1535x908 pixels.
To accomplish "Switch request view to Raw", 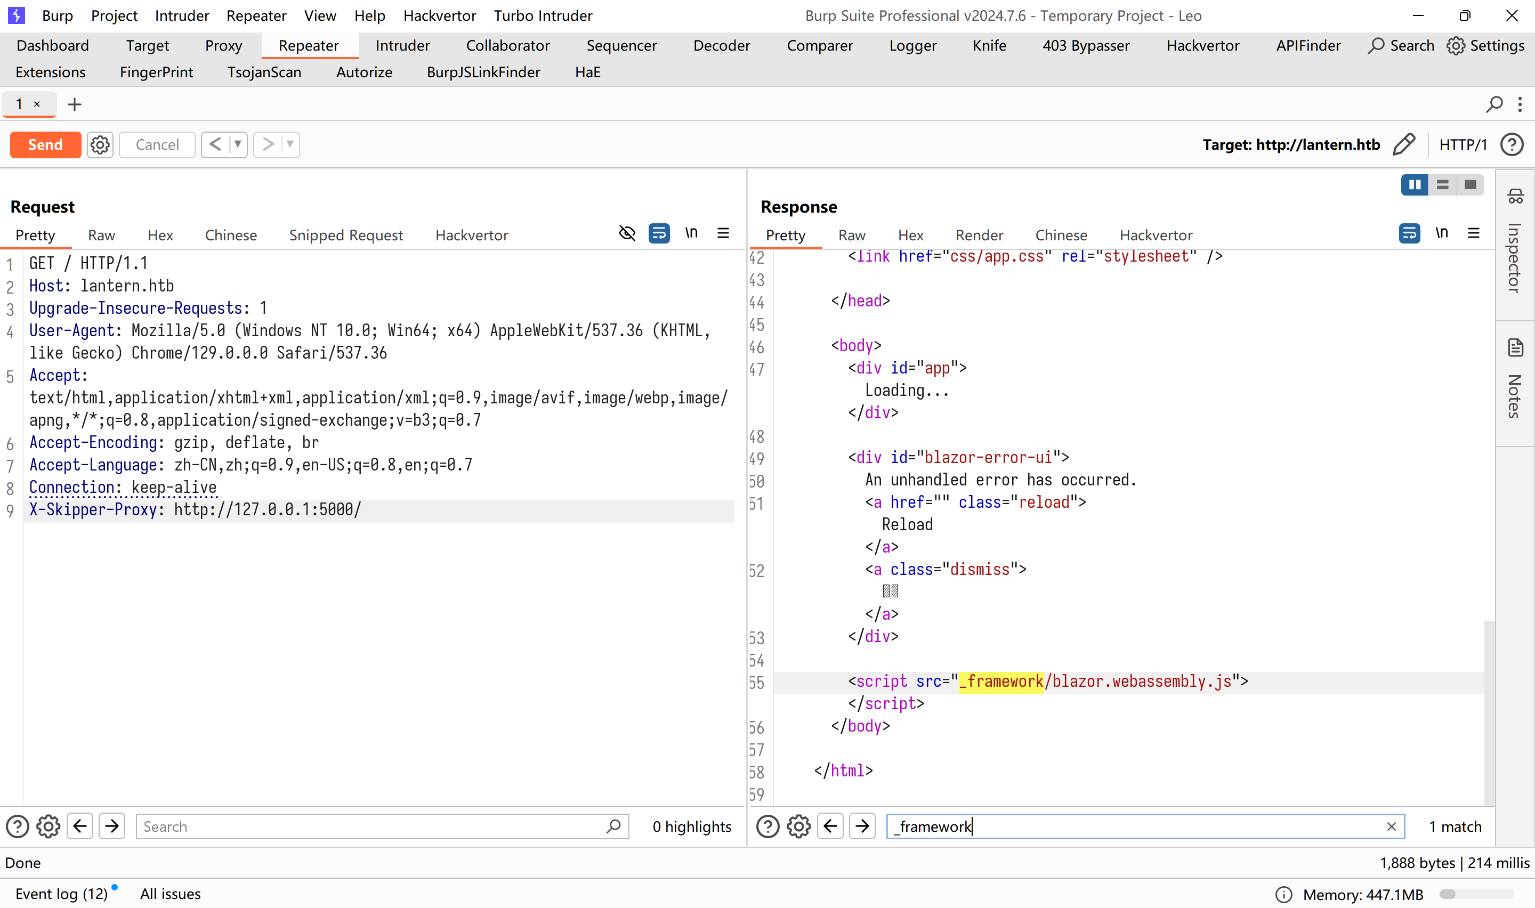I will click(102, 235).
